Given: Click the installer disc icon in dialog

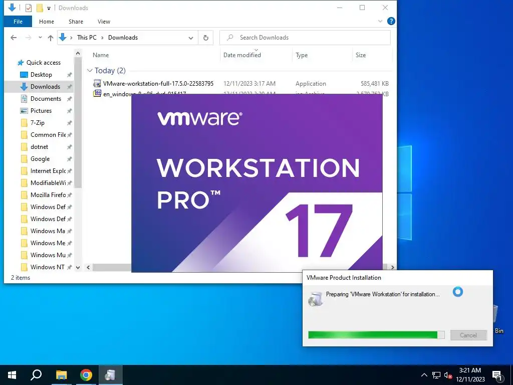Looking at the screenshot, I should click(316, 299).
